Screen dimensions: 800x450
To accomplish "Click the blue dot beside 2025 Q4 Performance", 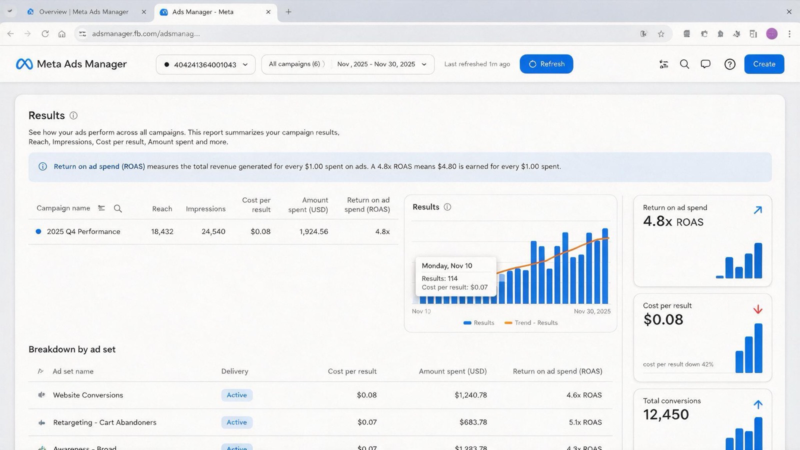I will tap(38, 231).
